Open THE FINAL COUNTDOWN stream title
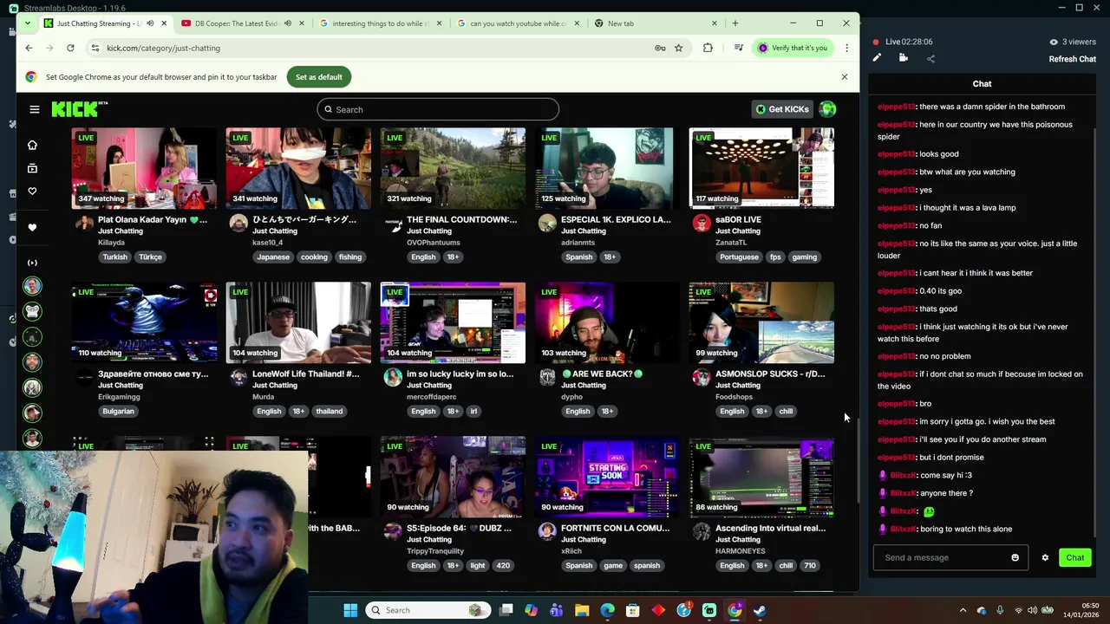The width and height of the screenshot is (1110, 624). (x=461, y=219)
